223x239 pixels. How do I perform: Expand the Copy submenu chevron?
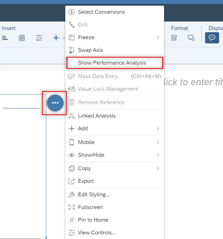(158, 168)
